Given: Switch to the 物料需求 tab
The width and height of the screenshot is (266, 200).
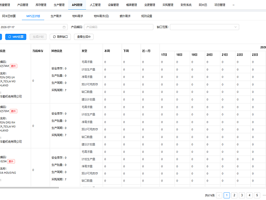Looking at the screenshot, I should pyautogui.click(x=78, y=16).
